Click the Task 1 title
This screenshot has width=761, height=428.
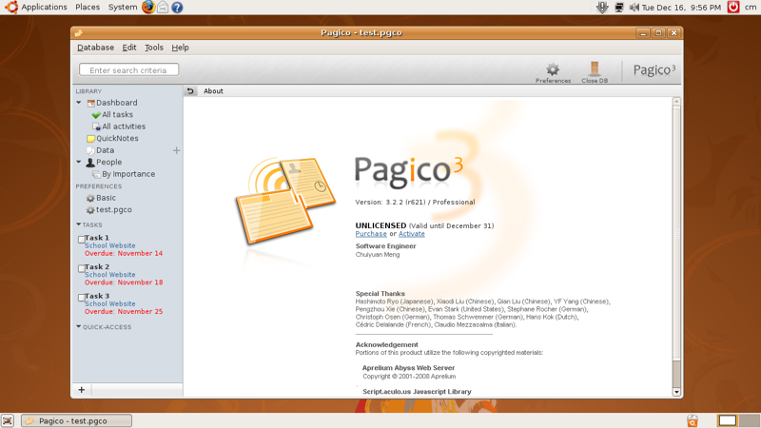coord(97,238)
